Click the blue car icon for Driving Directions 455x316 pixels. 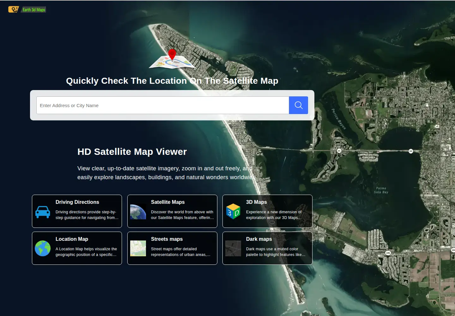(43, 212)
